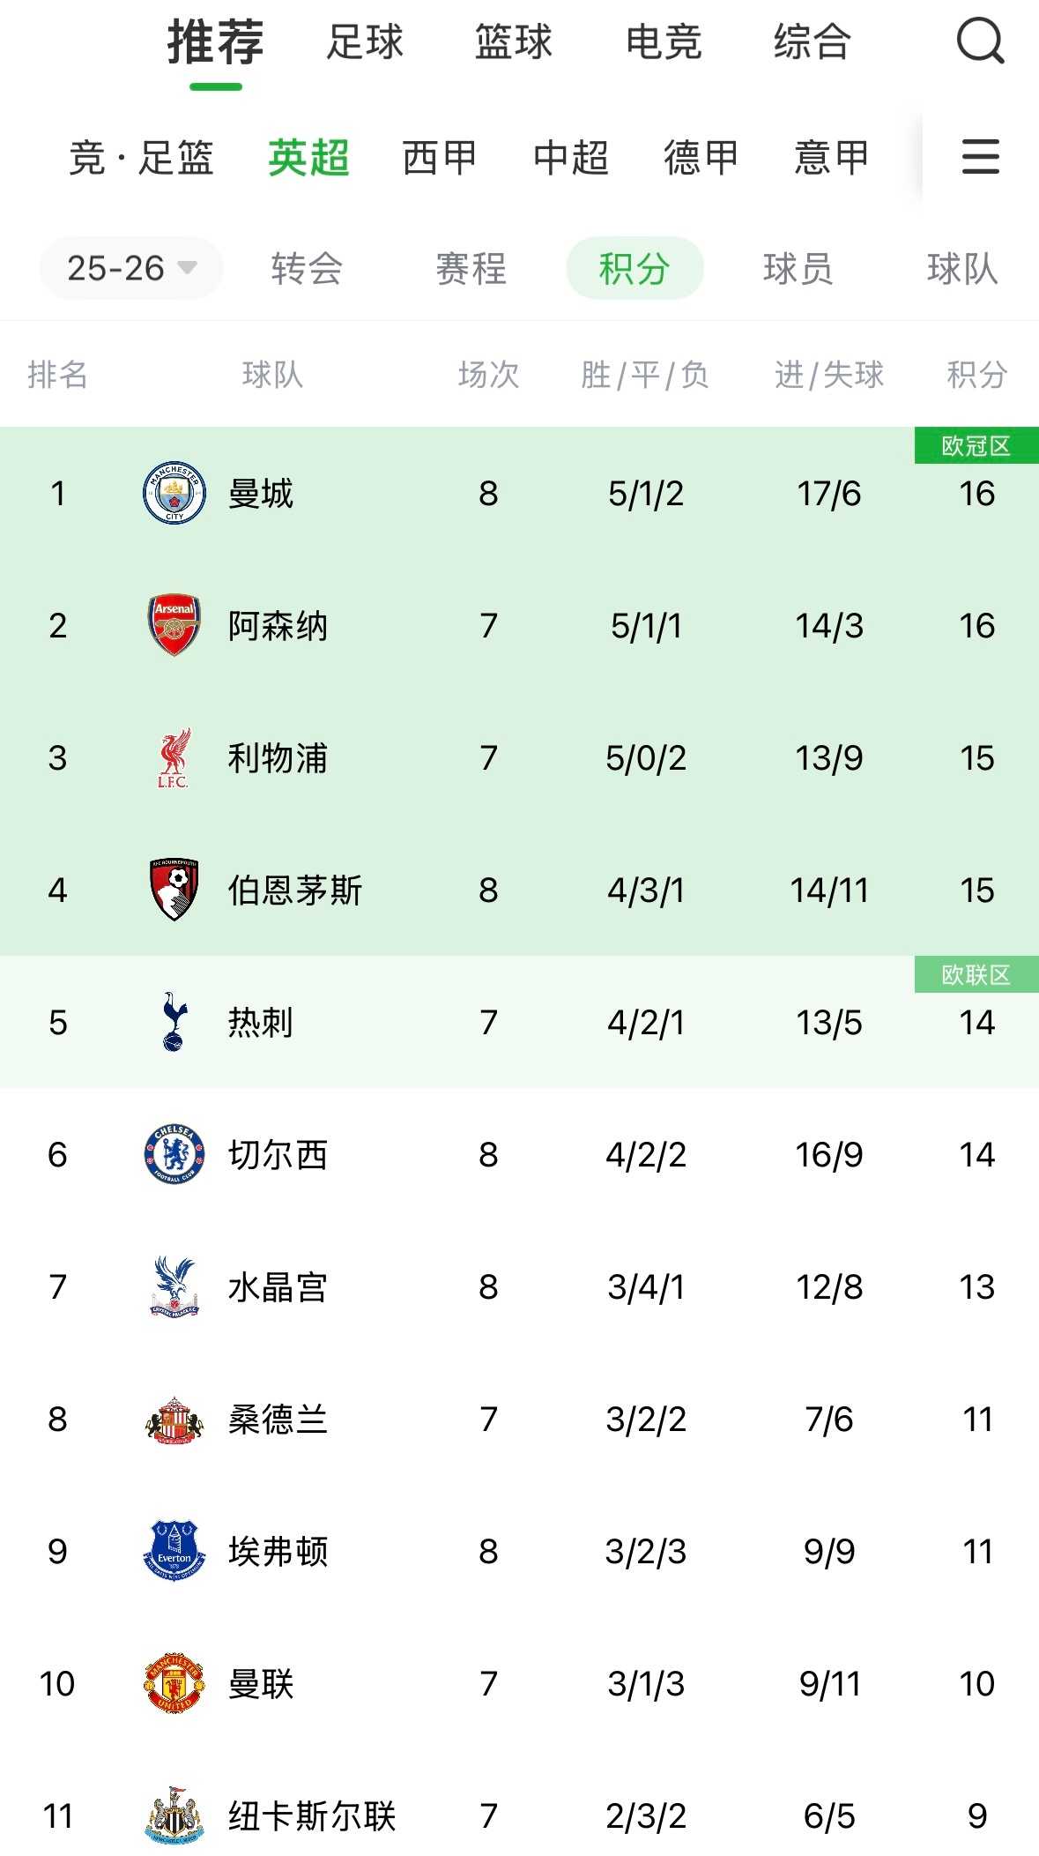The image size is (1039, 1856).
Task: Switch to the 足球 top tab
Action: click(x=365, y=41)
